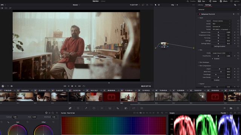Open the Clip mode selector in node editor
The image size is (241, 135).
point(173,5)
